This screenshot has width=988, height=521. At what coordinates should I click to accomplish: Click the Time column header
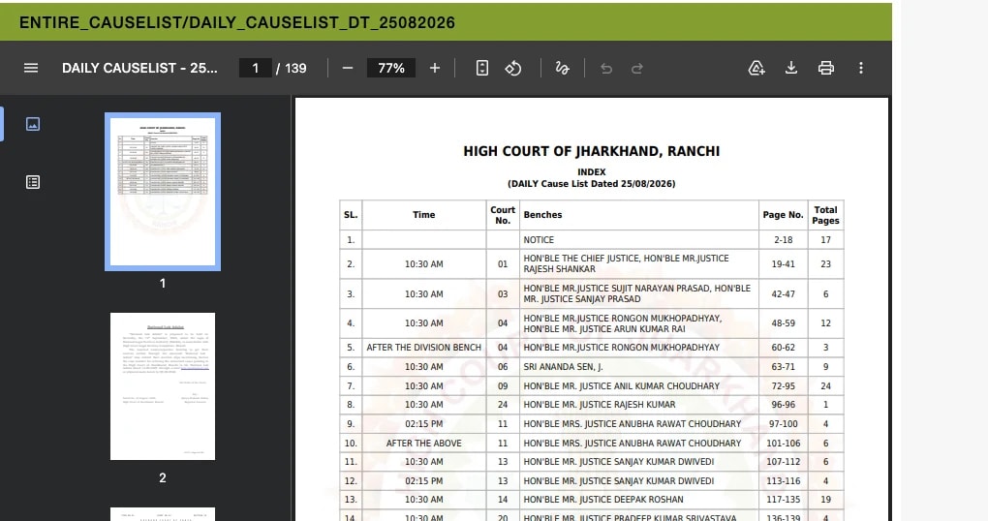pos(424,215)
